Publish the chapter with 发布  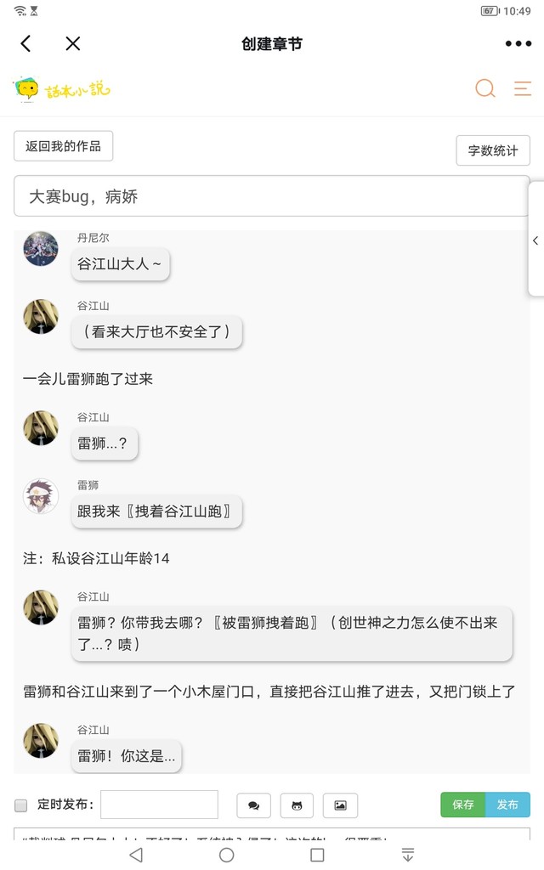pos(508,805)
